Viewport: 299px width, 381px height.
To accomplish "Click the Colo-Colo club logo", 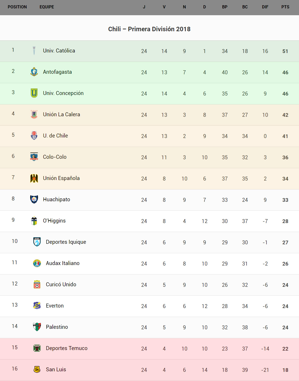I will pyautogui.click(x=34, y=157).
